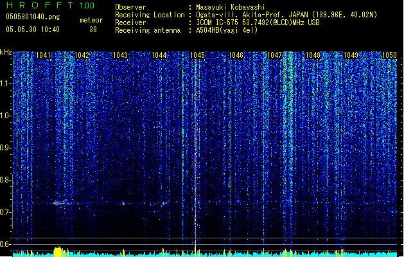Click the 1048 time marker

313,55
